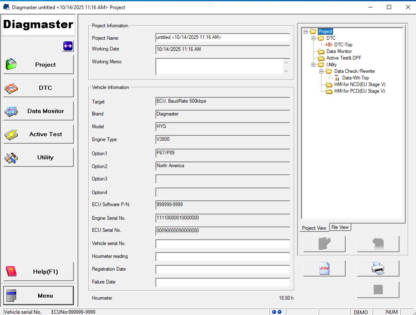Select the DTC diagnostic function icon
The height and width of the screenshot is (315, 416).
[x=38, y=88]
